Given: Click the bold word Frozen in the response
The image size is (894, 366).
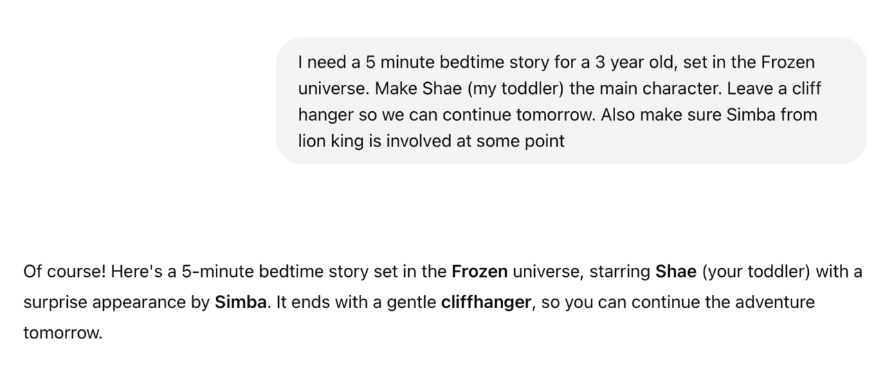Looking at the screenshot, I should point(480,271).
